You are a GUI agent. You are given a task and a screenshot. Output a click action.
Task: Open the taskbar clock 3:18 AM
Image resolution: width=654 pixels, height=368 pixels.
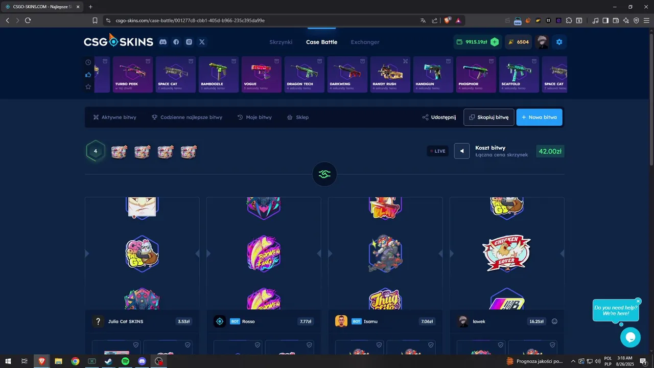[625, 361]
